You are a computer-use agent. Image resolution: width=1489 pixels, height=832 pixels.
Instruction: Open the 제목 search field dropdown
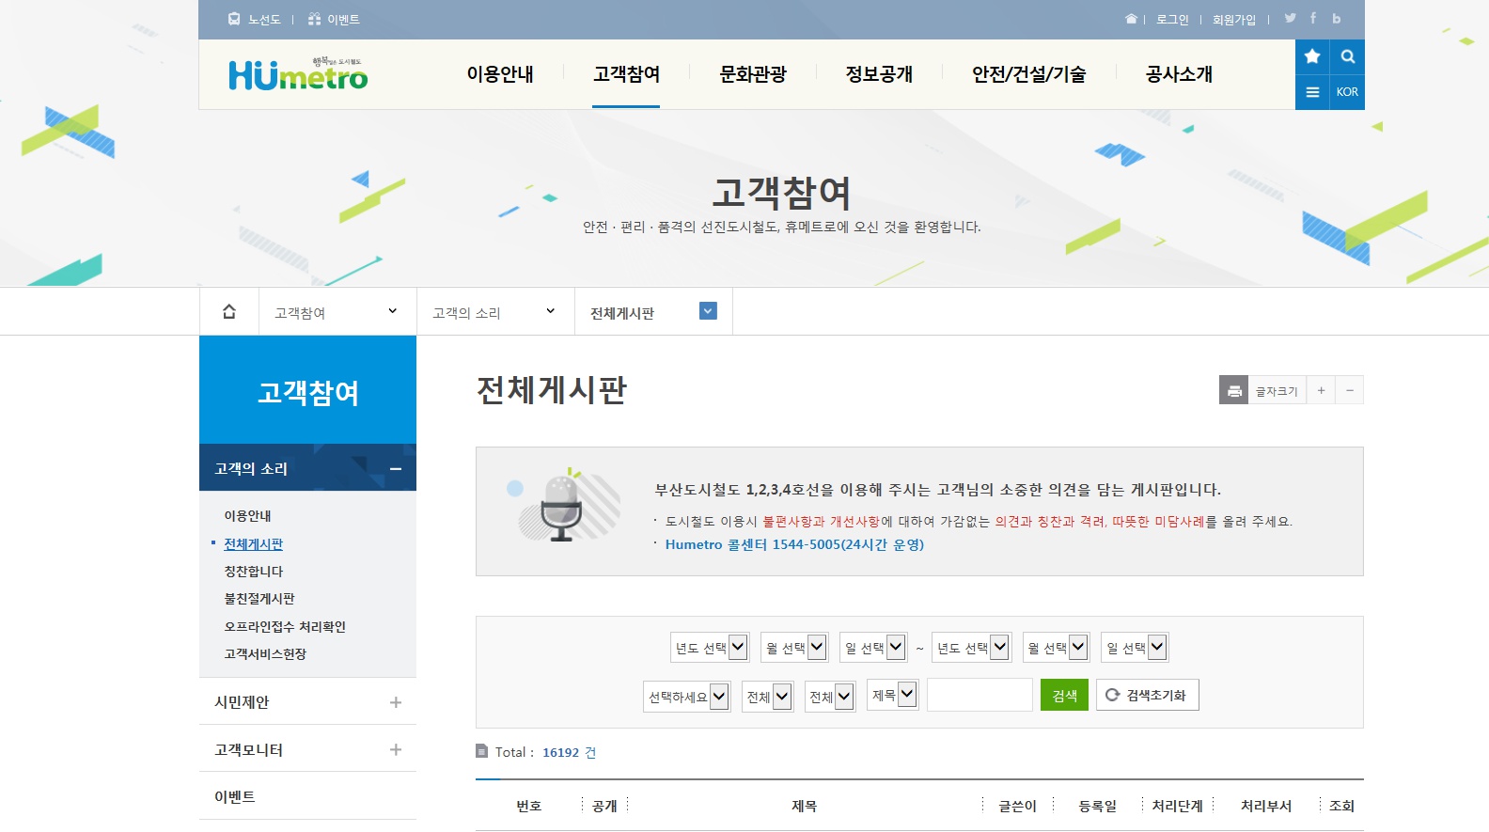[892, 695]
